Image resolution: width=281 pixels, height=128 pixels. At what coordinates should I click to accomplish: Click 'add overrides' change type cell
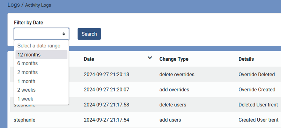click(x=174, y=90)
